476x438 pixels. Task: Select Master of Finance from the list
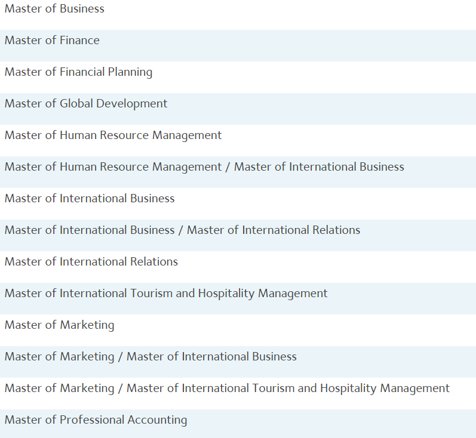[x=52, y=41]
